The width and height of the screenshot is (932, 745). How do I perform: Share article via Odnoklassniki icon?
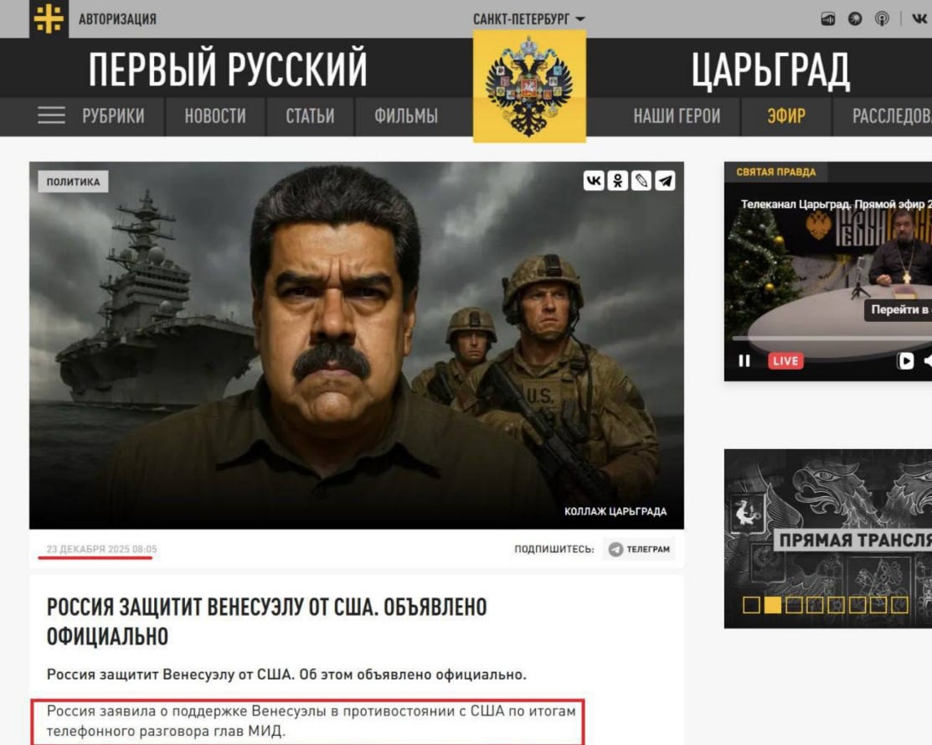point(618,180)
